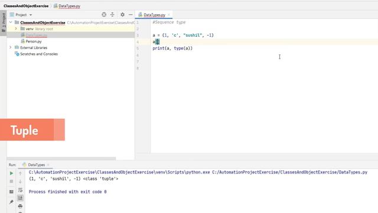Click DataTypes.py in the breadcrumb bar

coord(70,6)
